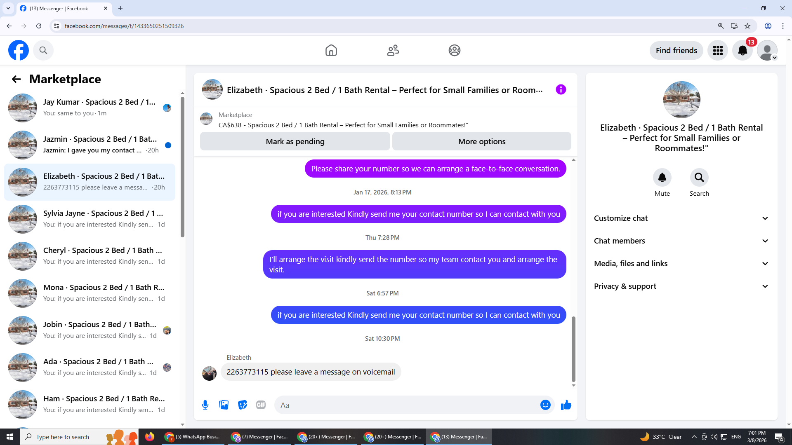792x445 pixels.
Task: Open the Facebook menu grid icon
Action: (718, 50)
